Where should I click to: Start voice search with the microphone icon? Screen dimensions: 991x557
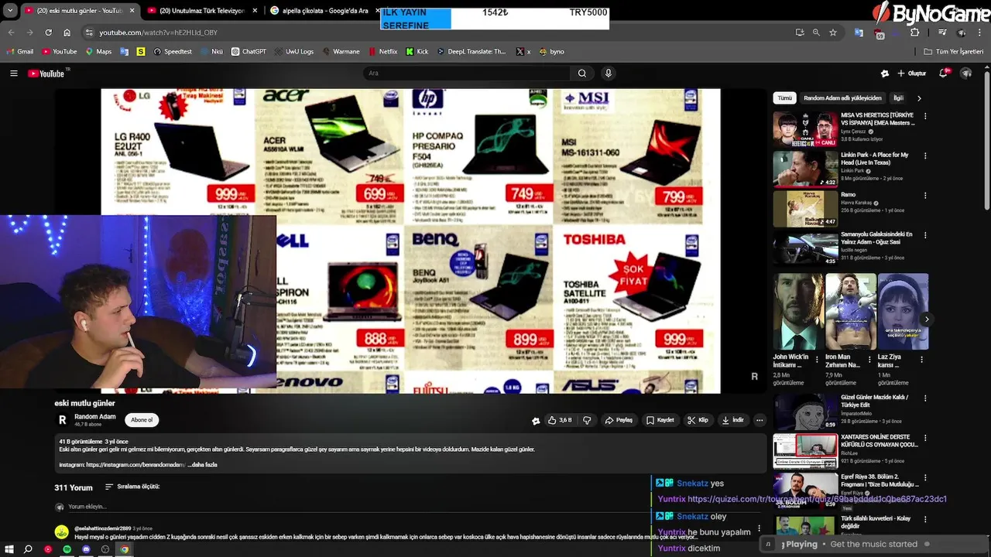pyautogui.click(x=609, y=73)
